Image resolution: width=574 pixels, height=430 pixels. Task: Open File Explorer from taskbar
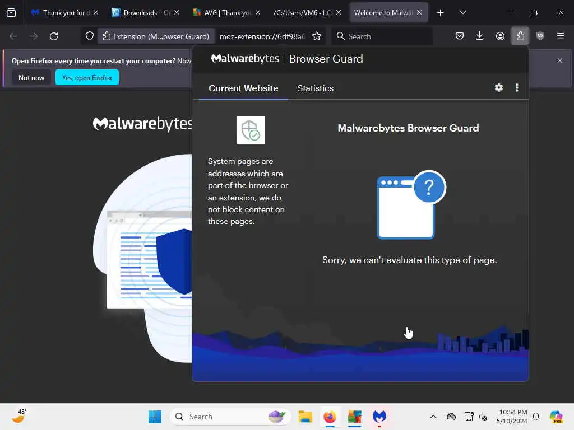(305, 417)
